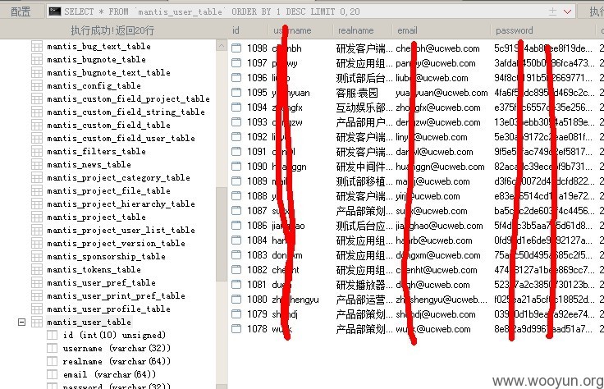Click the 执行成功!返回20行 status text
This screenshot has height=389, width=604.
coord(112,30)
